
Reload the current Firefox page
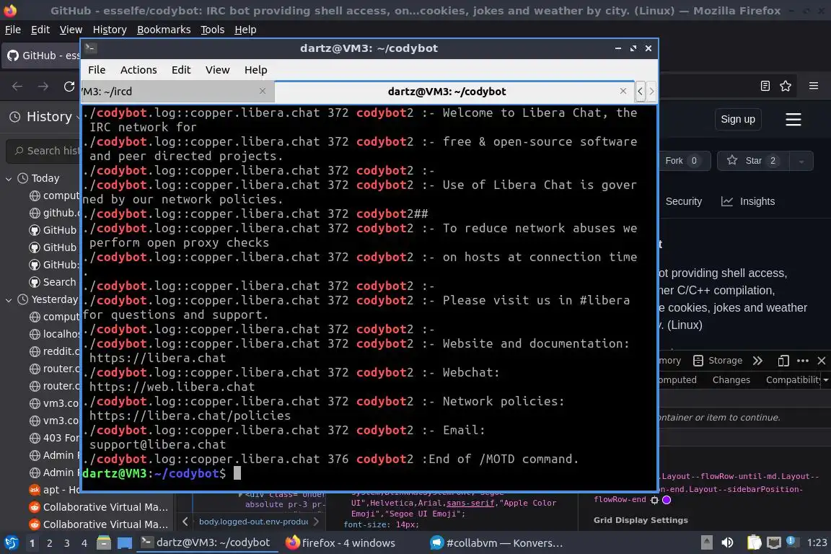point(69,87)
